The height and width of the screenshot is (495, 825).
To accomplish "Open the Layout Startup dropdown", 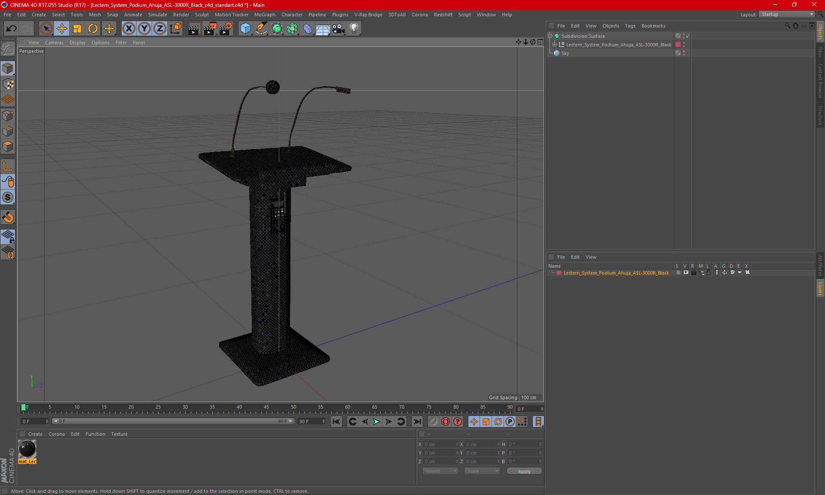I will [x=787, y=14].
